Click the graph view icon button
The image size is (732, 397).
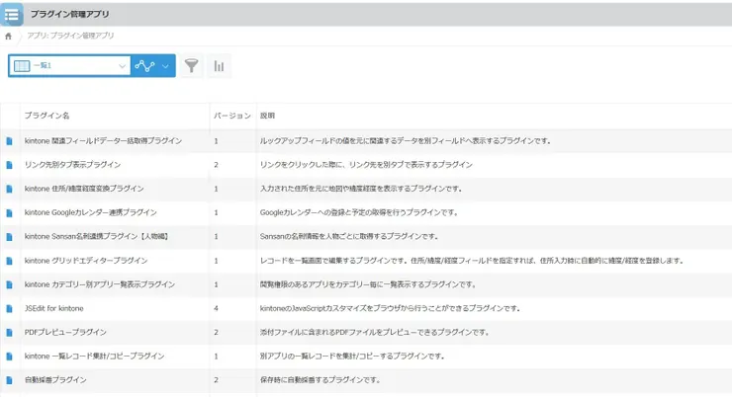pos(145,66)
